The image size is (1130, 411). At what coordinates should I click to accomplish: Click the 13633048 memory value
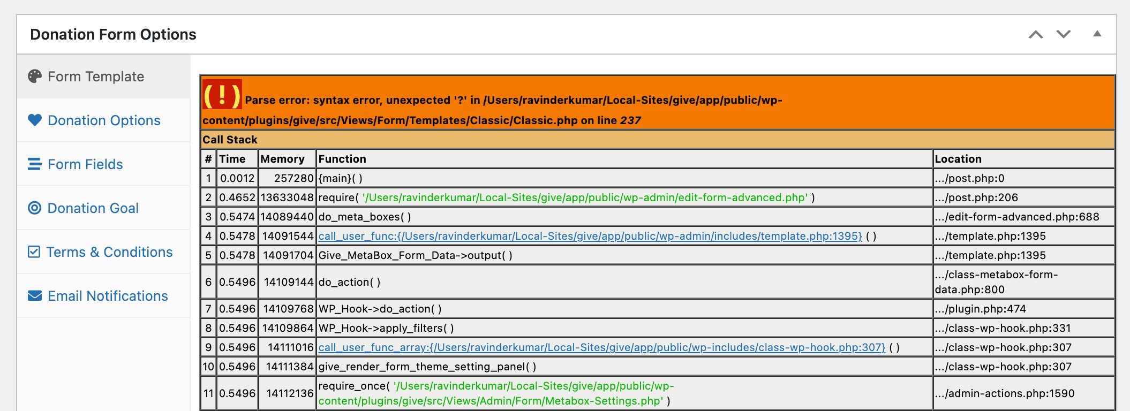click(287, 197)
